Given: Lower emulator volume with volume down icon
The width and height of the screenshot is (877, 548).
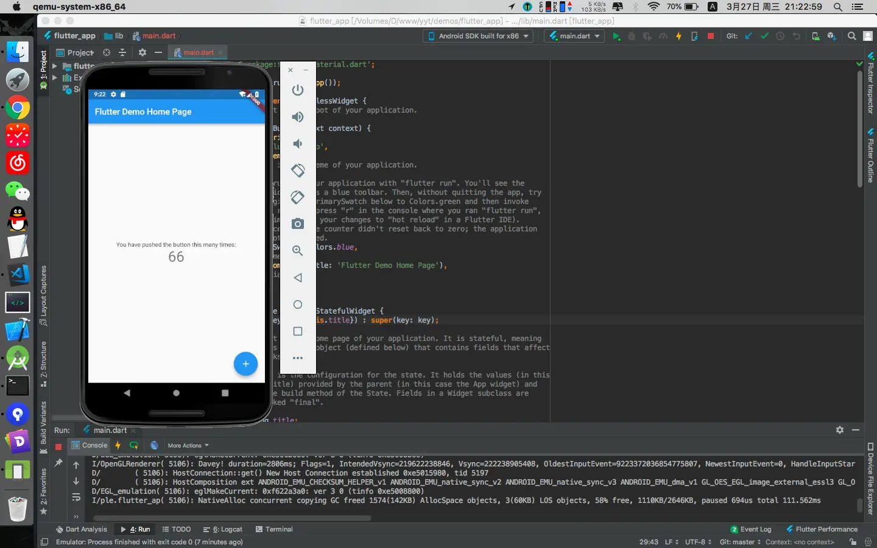Looking at the screenshot, I should [297, 144].
